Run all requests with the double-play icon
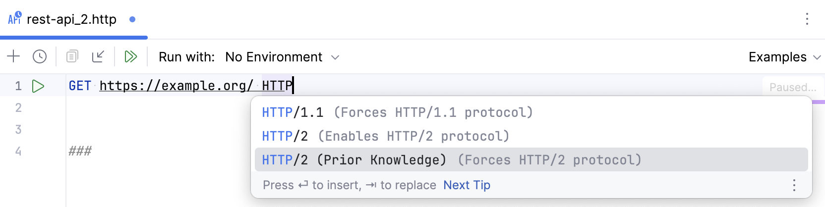Screen dimensions: 825x207 pyautogui.click(x=130, y=56)
